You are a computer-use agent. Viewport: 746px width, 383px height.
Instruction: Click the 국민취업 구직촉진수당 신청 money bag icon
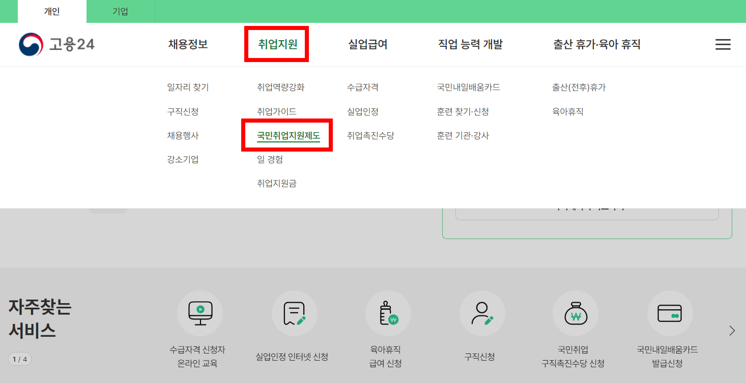[x=576, y=313]
